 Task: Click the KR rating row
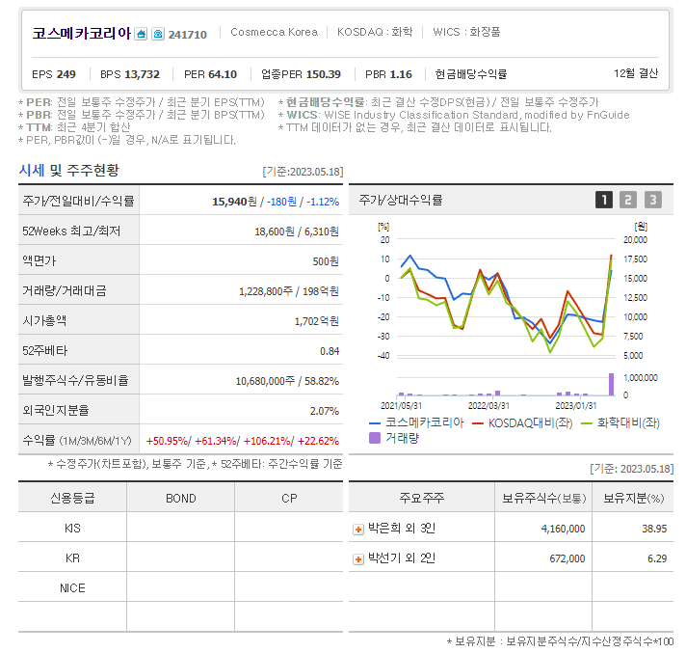tap(180, 558)
